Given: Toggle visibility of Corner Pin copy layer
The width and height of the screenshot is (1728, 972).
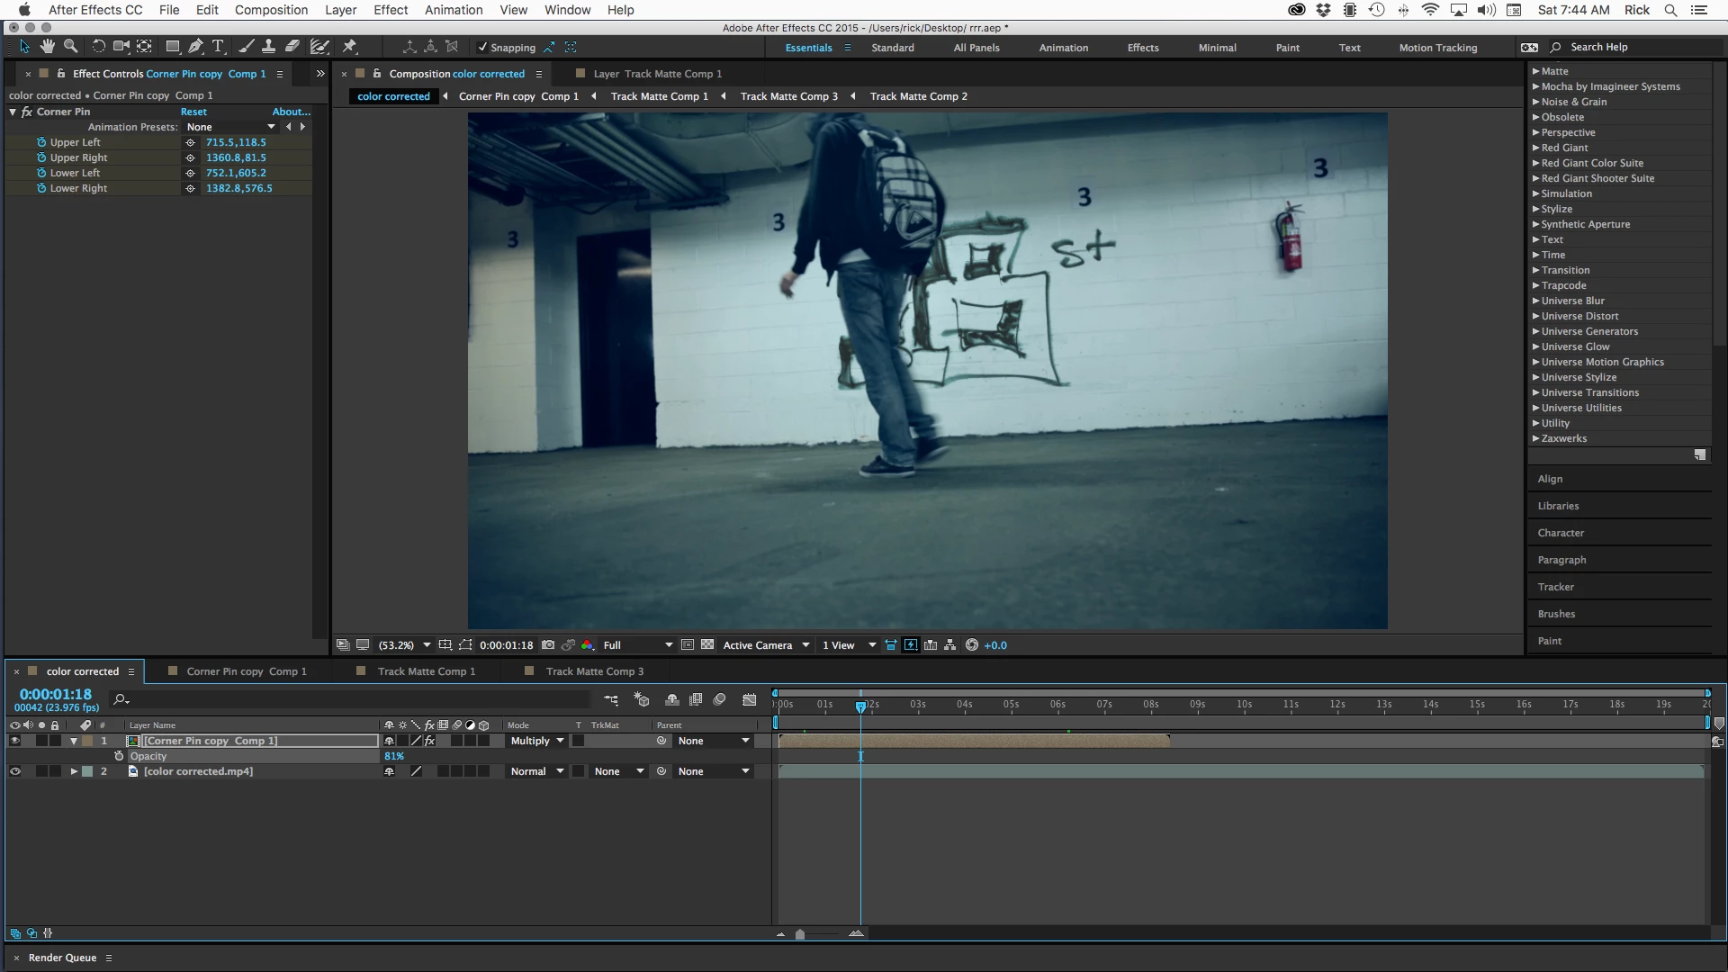Looking at the screenshot, I should pos(14,741).
